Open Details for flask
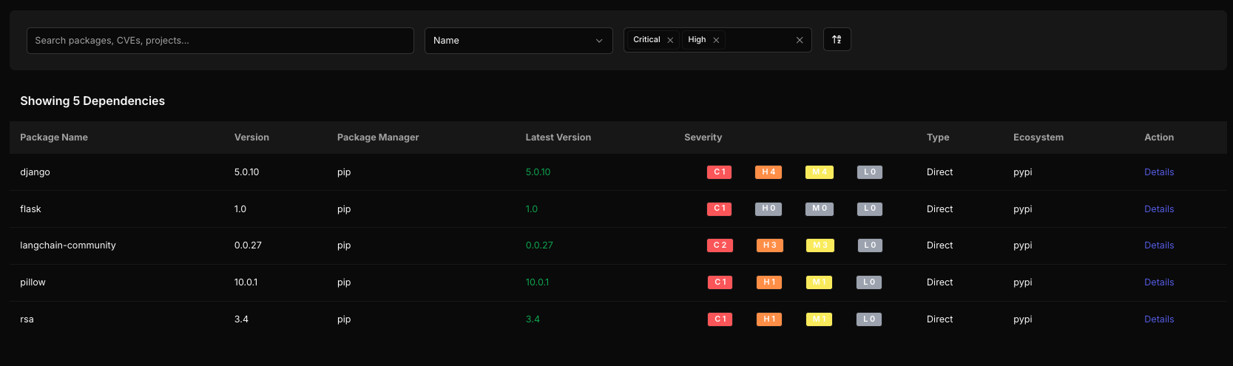The width and height of the screenshot is (1233, 366). [x=1159, y=209]
